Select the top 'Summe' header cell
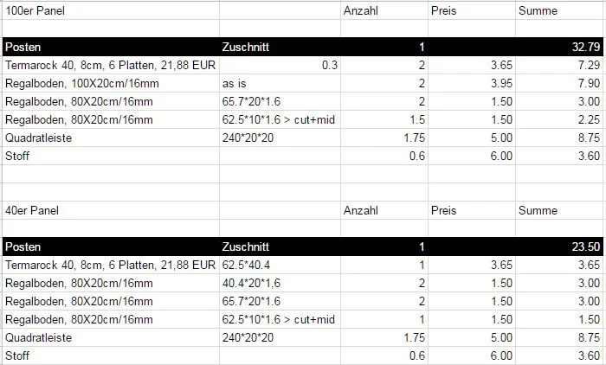The height and width of the screenshot is (365, 606). coord(559,10)
